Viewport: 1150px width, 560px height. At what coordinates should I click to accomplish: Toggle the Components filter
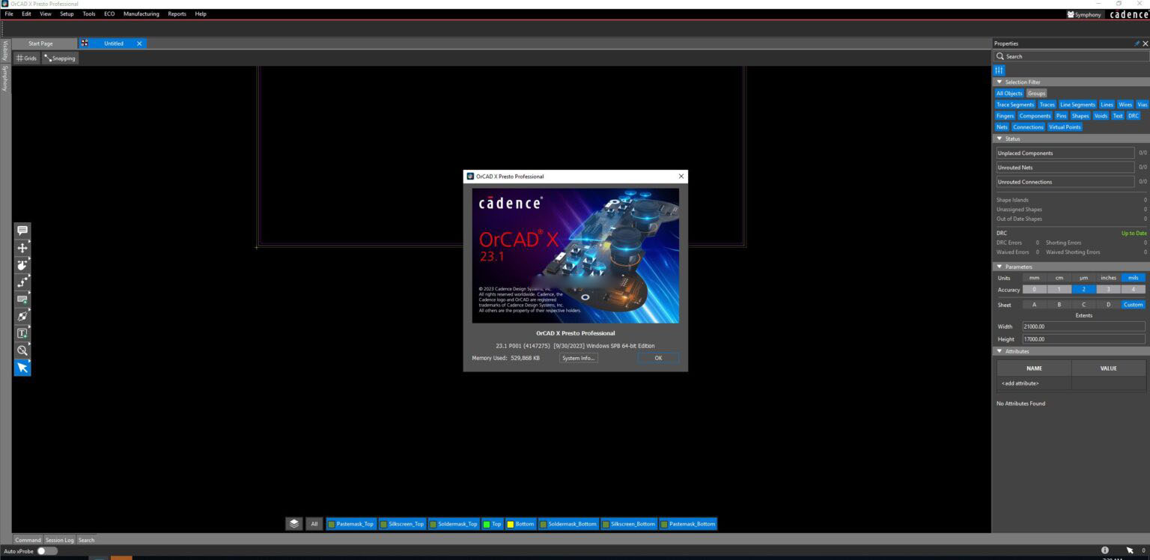coord(1035,116)
